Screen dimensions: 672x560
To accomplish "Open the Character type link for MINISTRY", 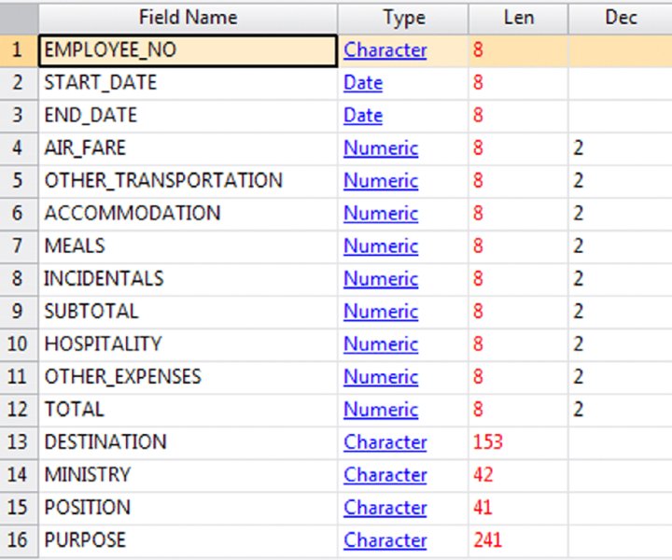I will pyautogui.click(x=385, y=476).
